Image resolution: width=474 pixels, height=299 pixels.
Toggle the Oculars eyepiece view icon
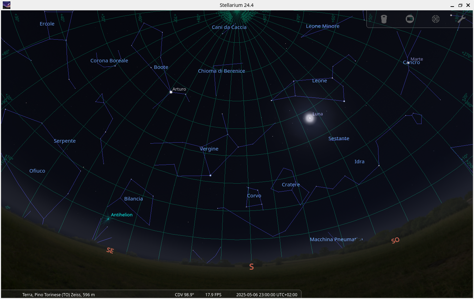[x=384, y=19]
